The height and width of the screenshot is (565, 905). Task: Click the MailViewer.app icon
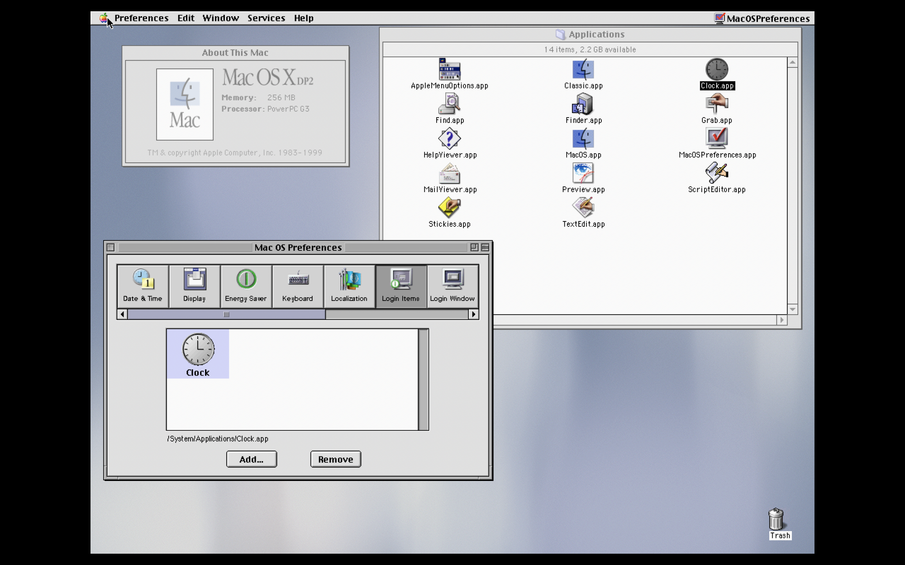[x=449, y=174]
